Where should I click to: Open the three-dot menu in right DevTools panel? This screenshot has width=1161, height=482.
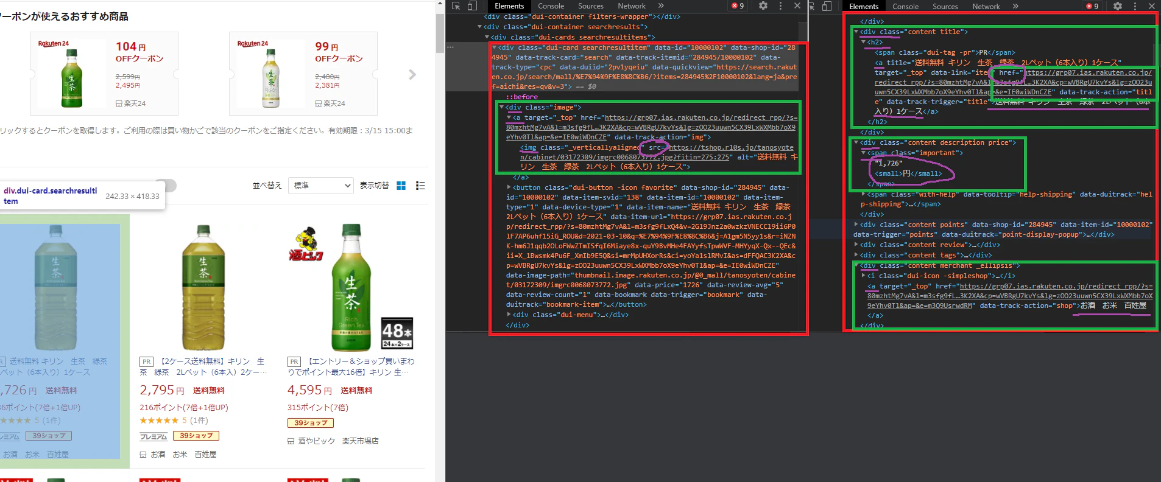coord(1135,6)
